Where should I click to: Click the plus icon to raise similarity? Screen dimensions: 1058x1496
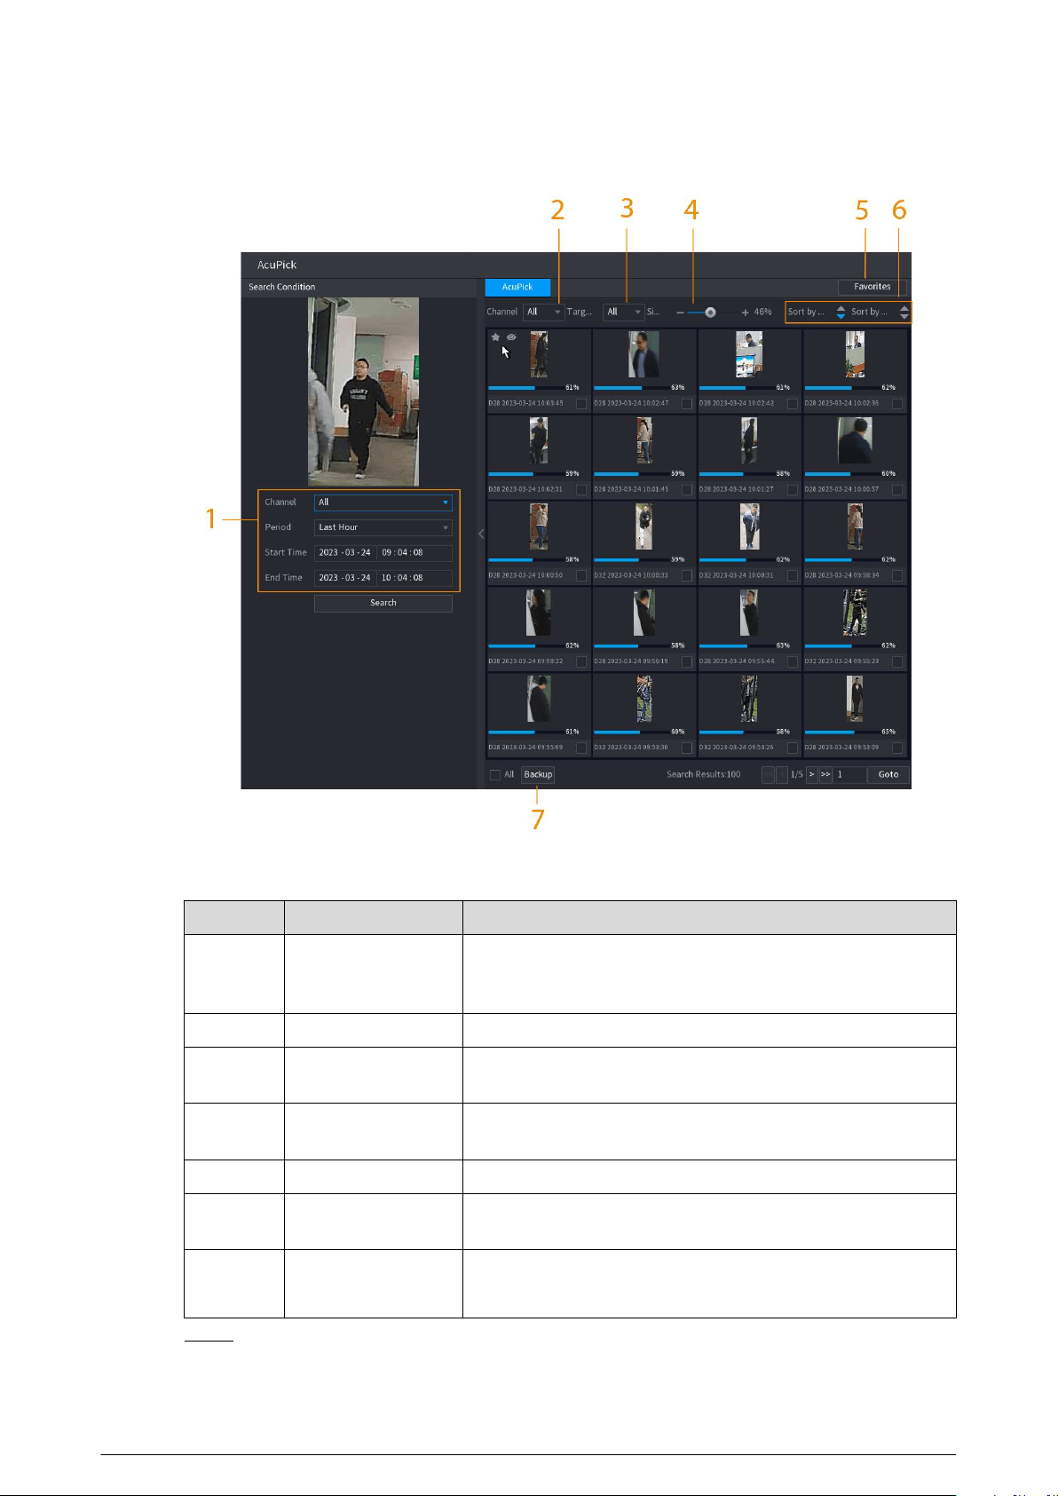745,313
